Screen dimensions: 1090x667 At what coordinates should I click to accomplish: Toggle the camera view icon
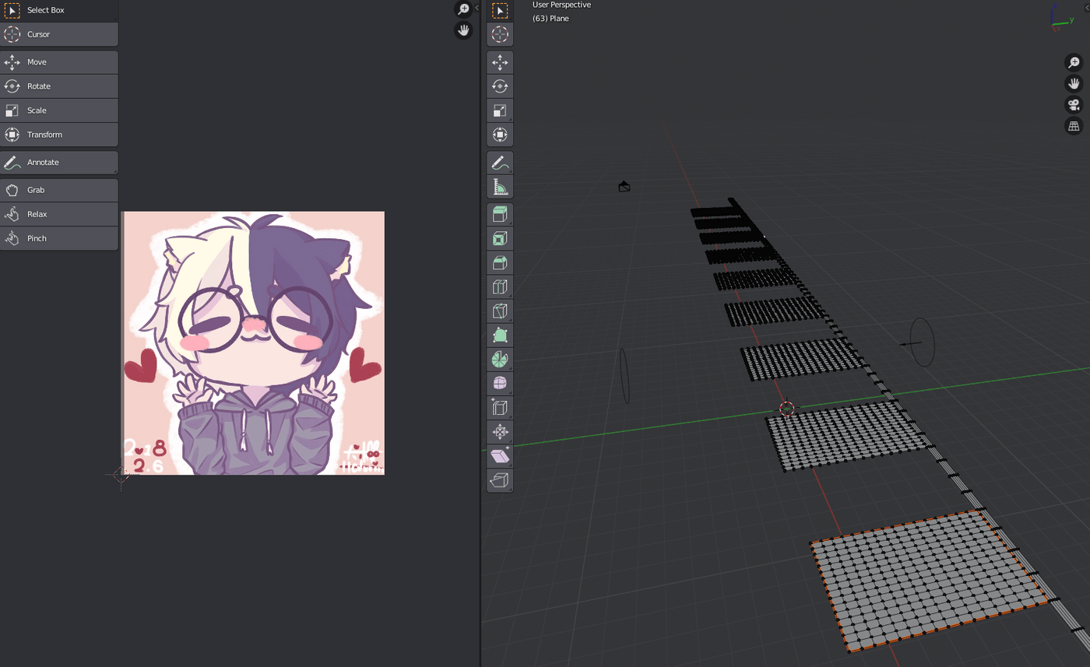click(x=1074, y=104)
